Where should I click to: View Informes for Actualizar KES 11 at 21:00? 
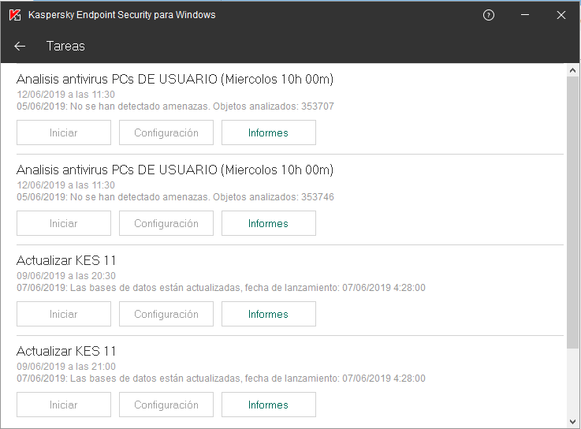click(x=268, y=405)
